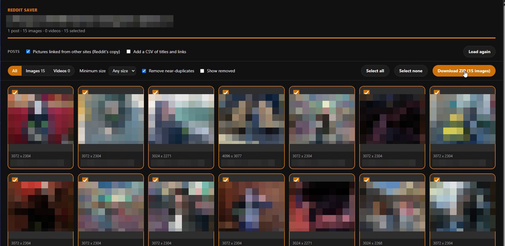Viewport: 505px width, 246px height.
Task: Click the POSTS section label
Action: click(x=14, y=52)
